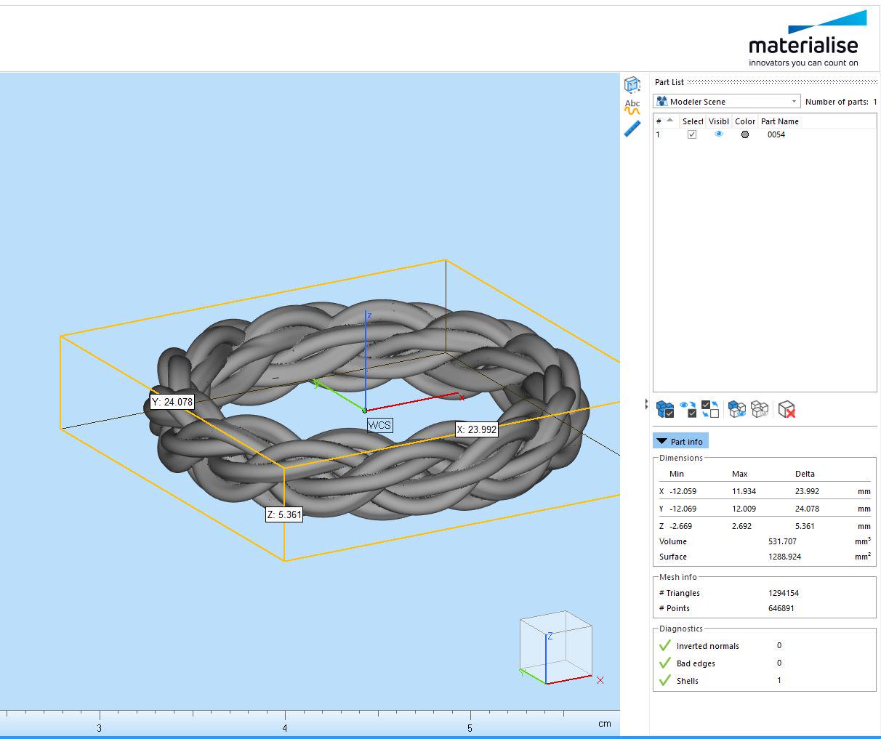Image resolution: width=881 pixels, height=739 pixels.
Task: Click the Materialise logo
Action: (807, 39)
